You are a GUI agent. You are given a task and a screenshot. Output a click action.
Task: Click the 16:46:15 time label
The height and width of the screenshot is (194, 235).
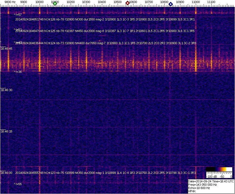point(7,131)
